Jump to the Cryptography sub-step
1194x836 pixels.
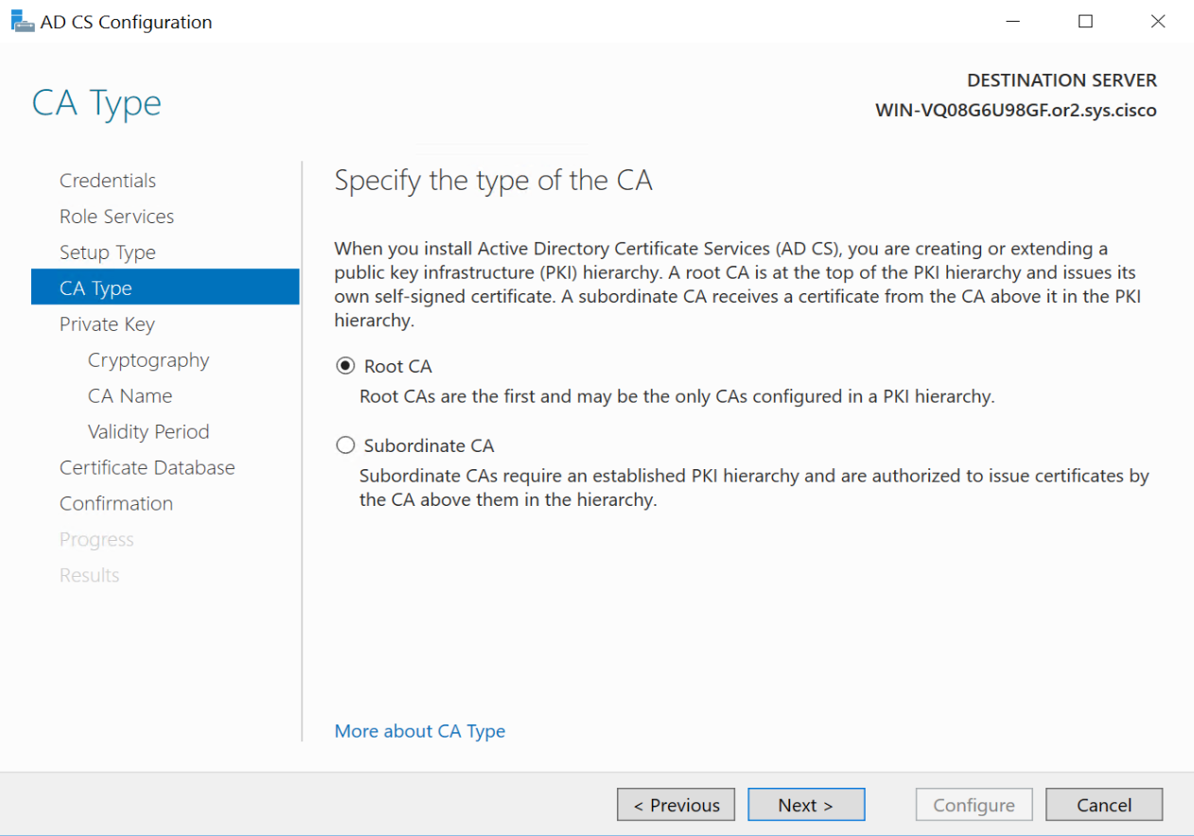(149, 360)
